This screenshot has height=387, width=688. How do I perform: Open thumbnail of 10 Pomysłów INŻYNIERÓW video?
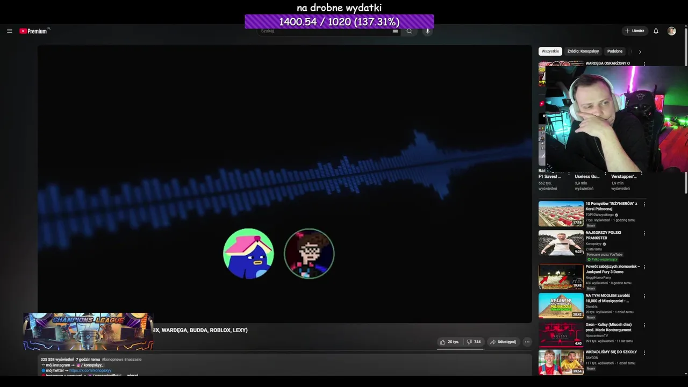(x=561, y=214)
